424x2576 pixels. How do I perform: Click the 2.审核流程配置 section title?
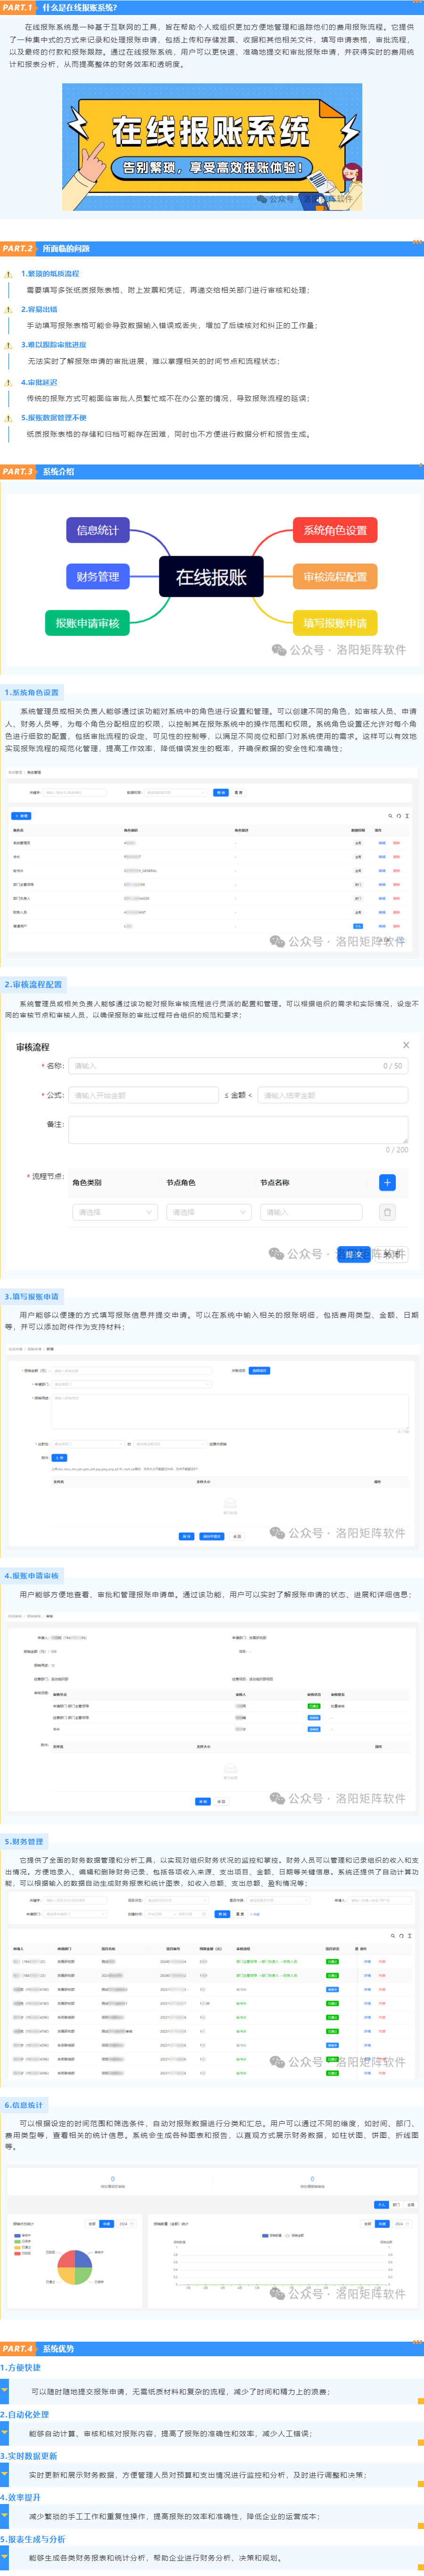point(33,984)
